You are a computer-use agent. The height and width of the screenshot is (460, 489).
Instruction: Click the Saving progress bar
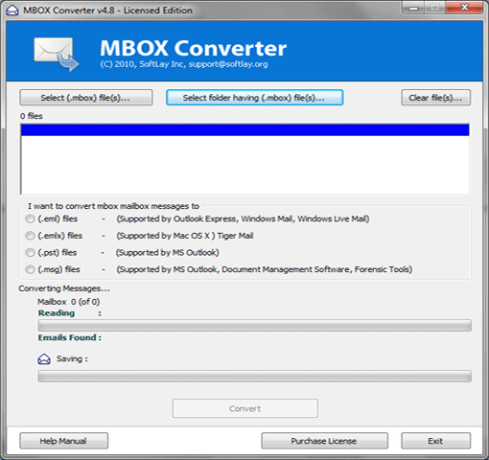(x=254, y=376)
